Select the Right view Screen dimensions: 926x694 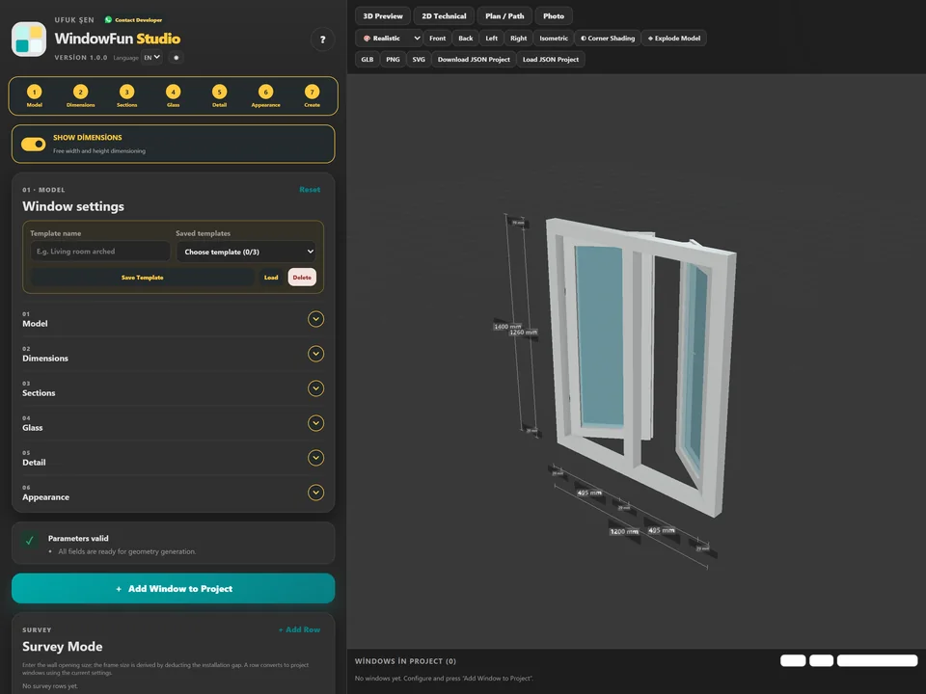[x=519, y=39]
